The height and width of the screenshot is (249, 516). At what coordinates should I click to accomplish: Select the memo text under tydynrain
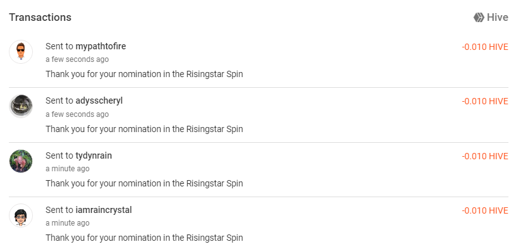pos(144,183)
